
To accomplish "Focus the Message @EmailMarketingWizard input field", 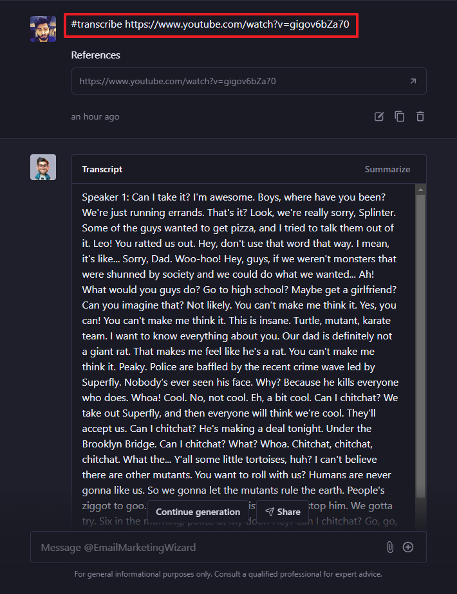I will coord(206,548).
